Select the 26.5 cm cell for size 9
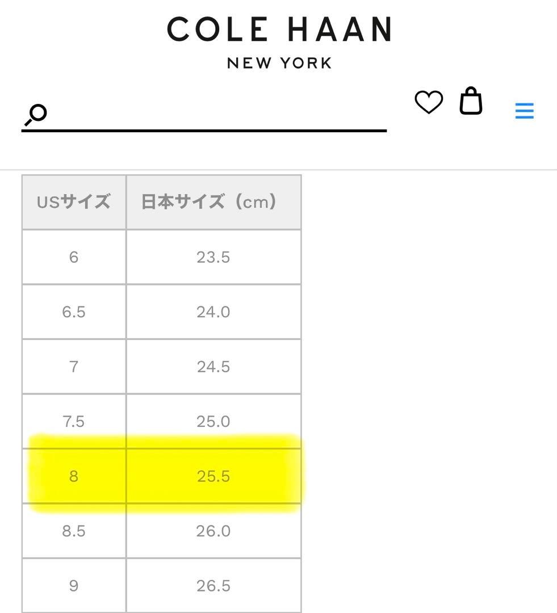 pyautogui.click(x=213, y=585)
